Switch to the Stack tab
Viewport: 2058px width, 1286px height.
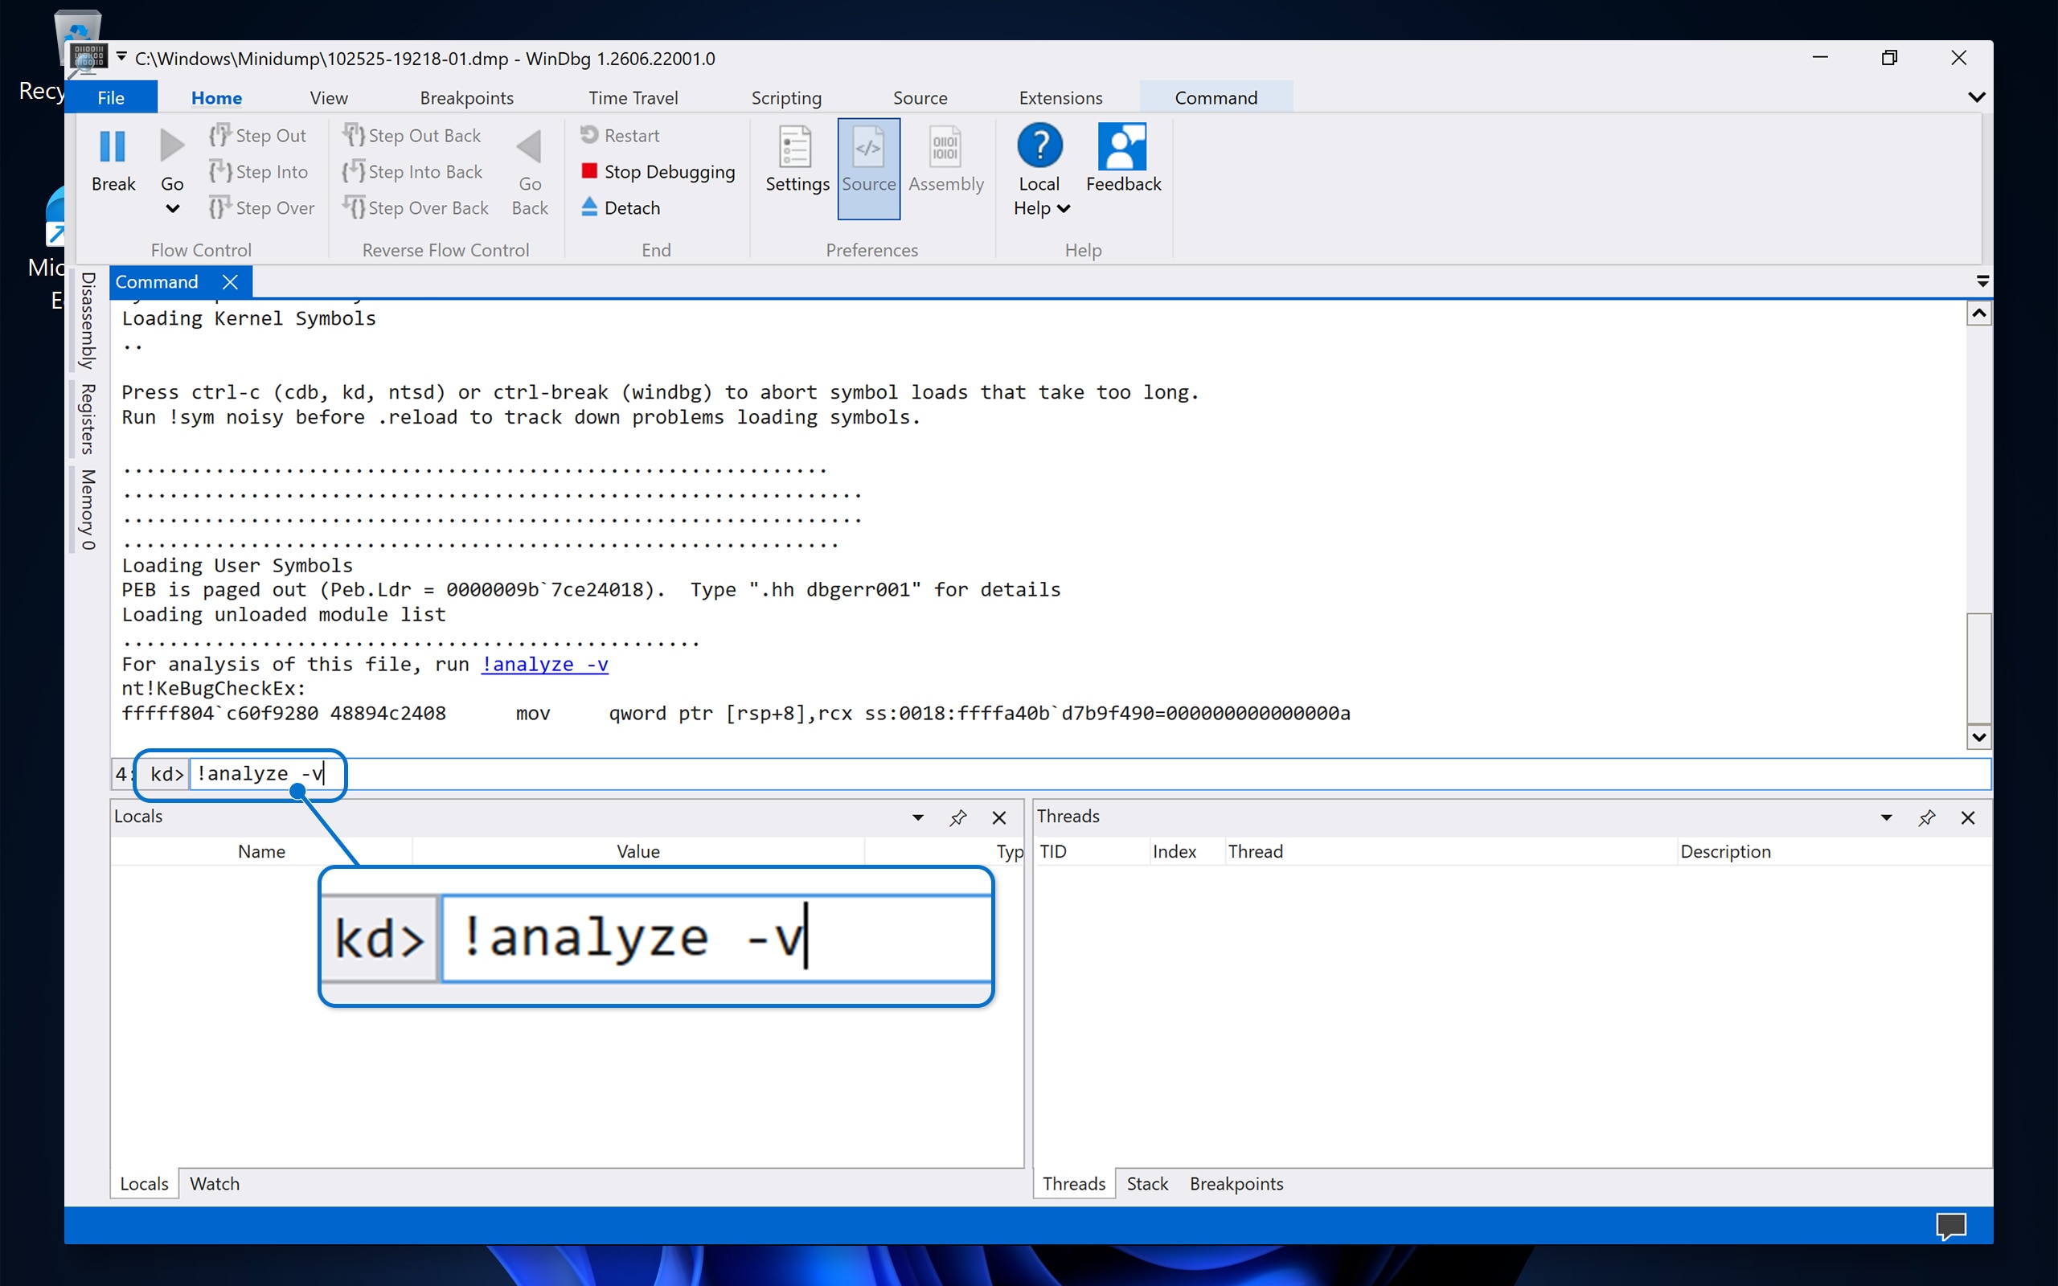click(x=1147, y=1183)
